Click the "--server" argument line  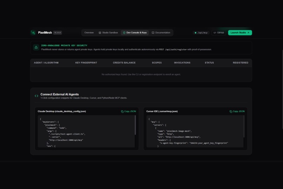tap(55, 137)
